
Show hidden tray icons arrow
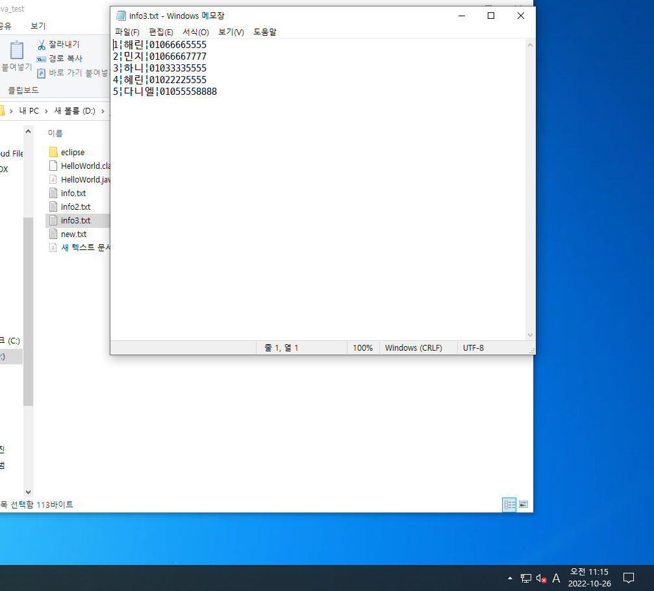[x=510, y=578]
